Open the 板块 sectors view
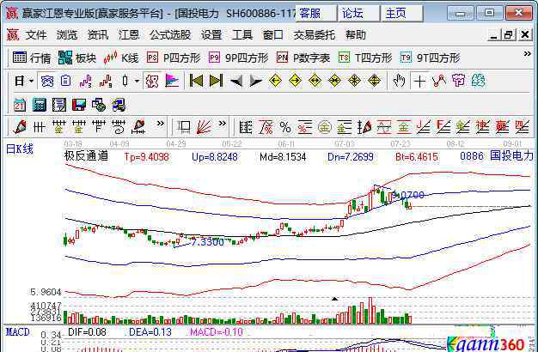 click(77, 58)
